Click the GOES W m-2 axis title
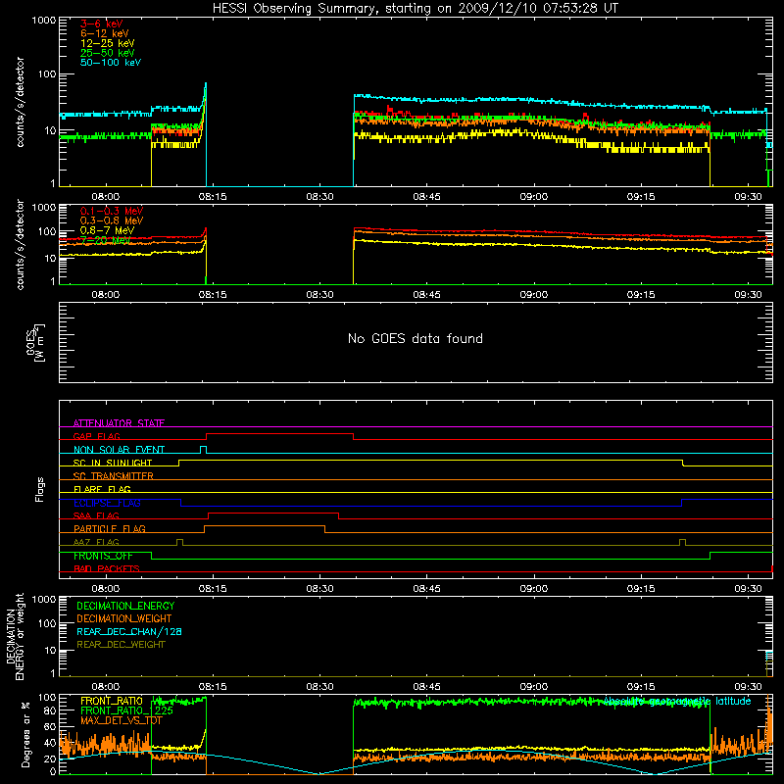Image resolution: width=784 pixels, height=784 pixels. click(x=35, y=342)
